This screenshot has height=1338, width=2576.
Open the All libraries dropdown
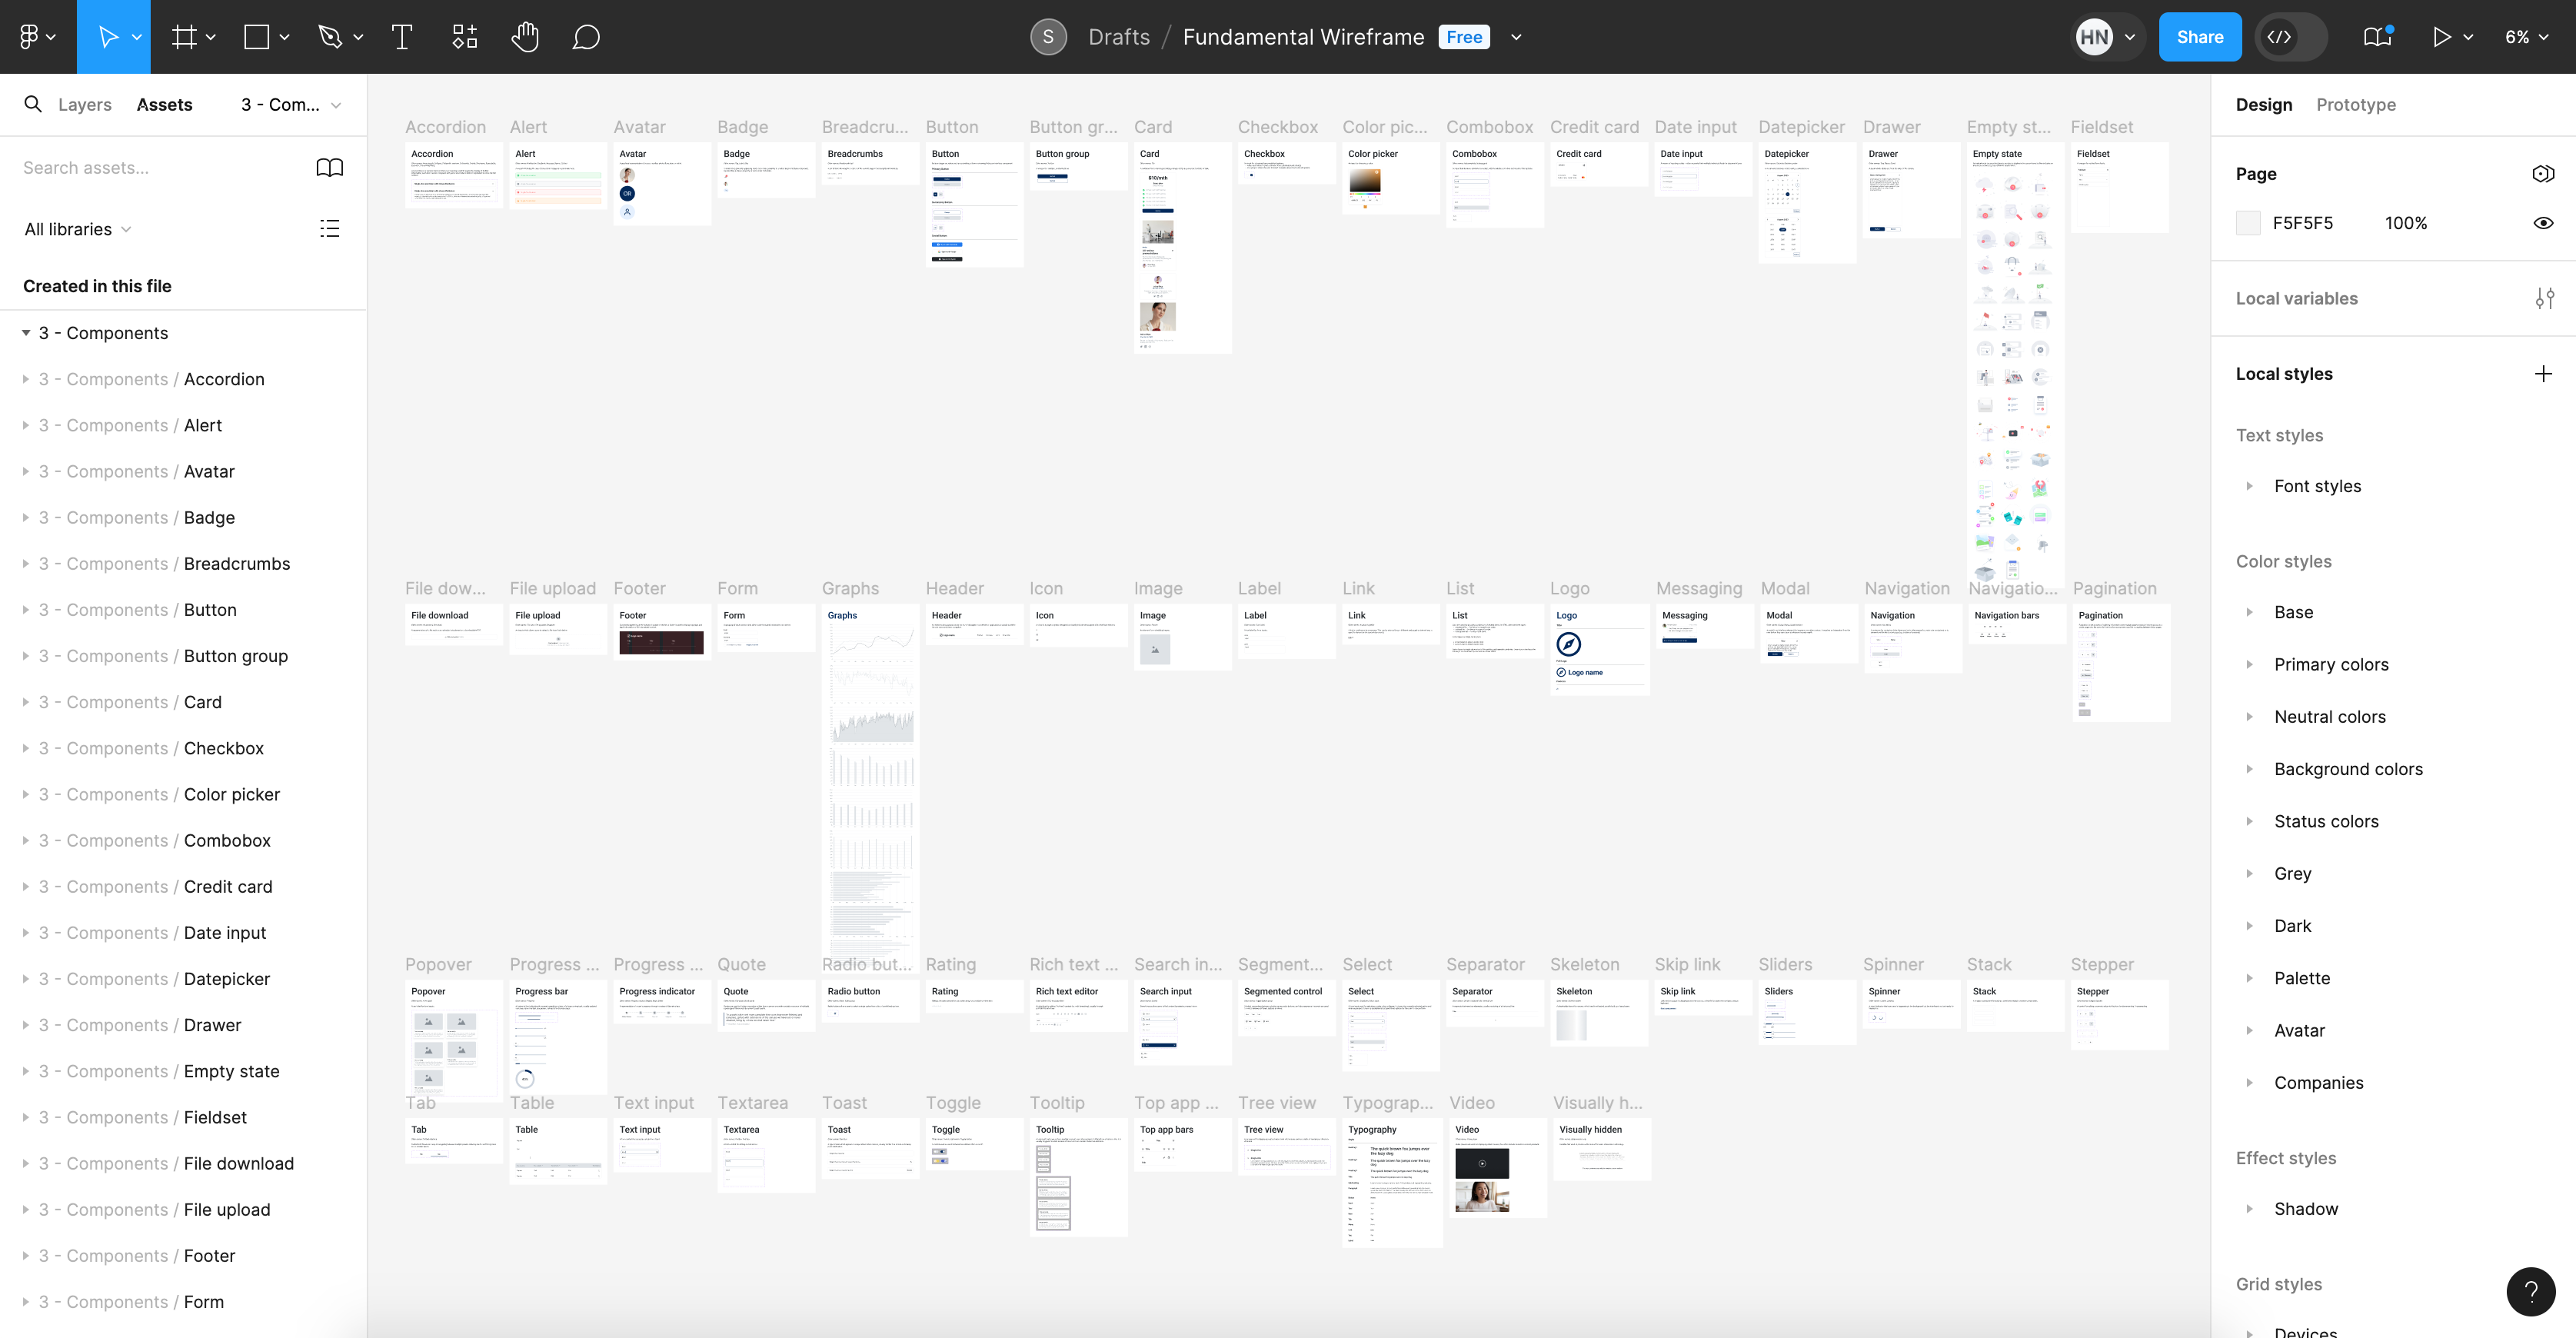(77, 229)
